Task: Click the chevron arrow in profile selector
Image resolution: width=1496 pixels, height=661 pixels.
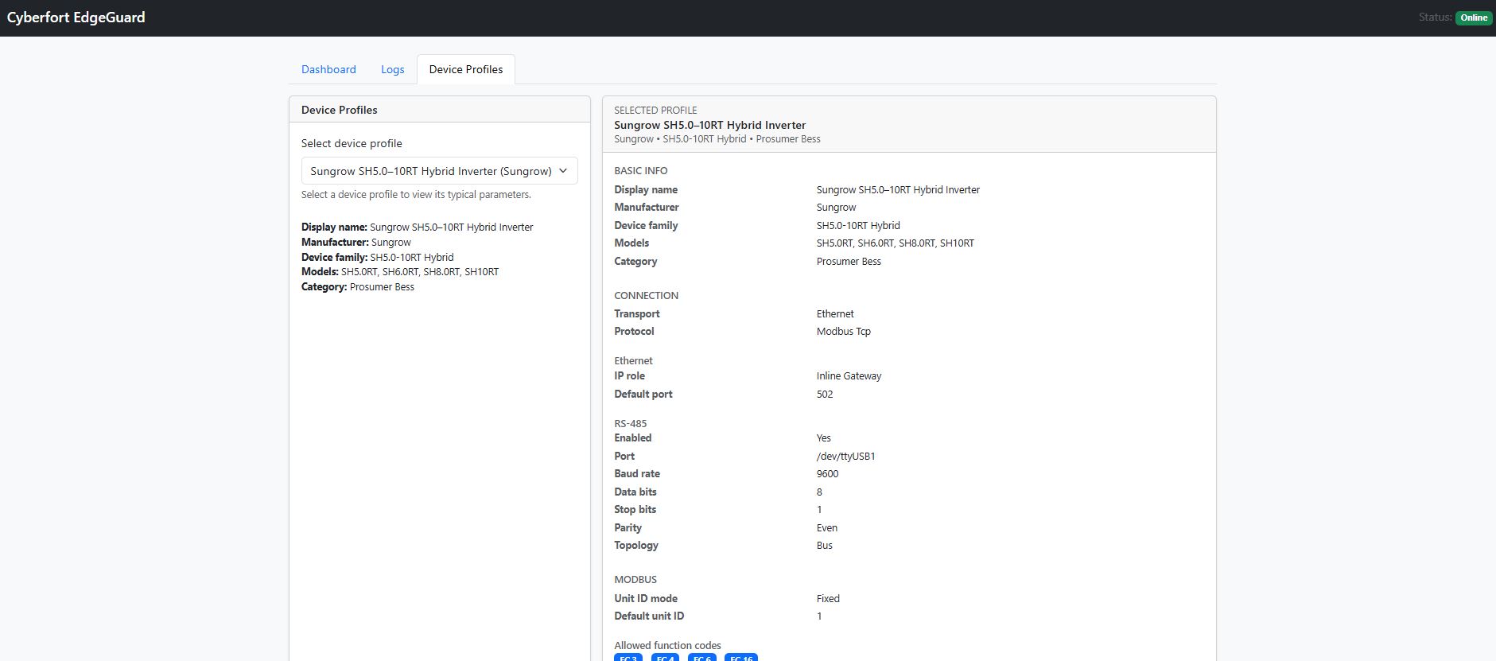Action: click(x=563, y=171)
